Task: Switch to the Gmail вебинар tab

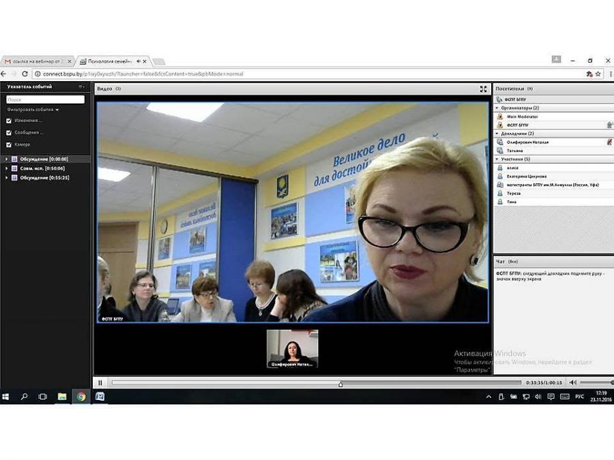Action: (x=37, y=61)
